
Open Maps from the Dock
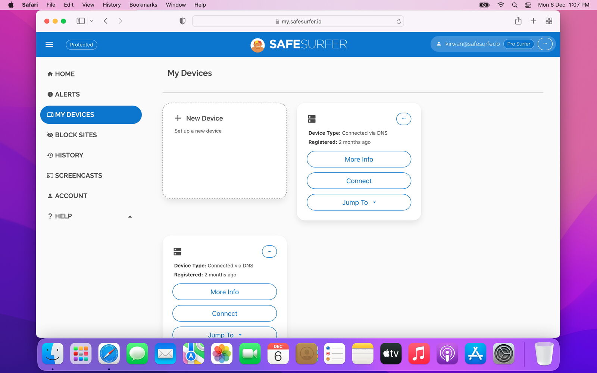[194, 353]
